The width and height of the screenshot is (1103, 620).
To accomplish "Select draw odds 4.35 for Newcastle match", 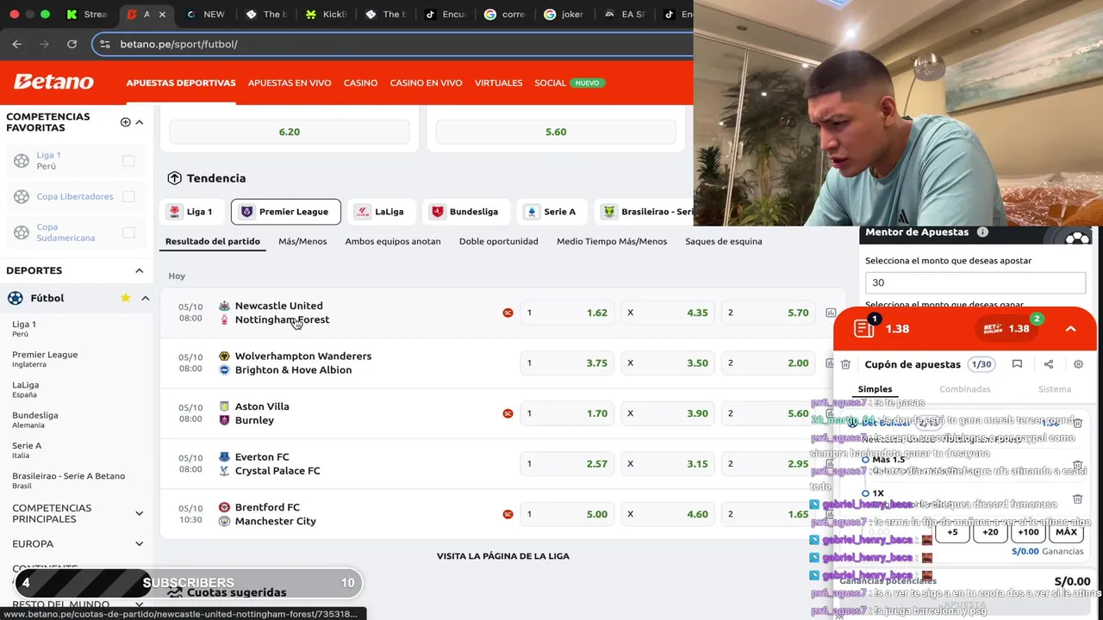I will pyautogui.click(x=669, y=313).
